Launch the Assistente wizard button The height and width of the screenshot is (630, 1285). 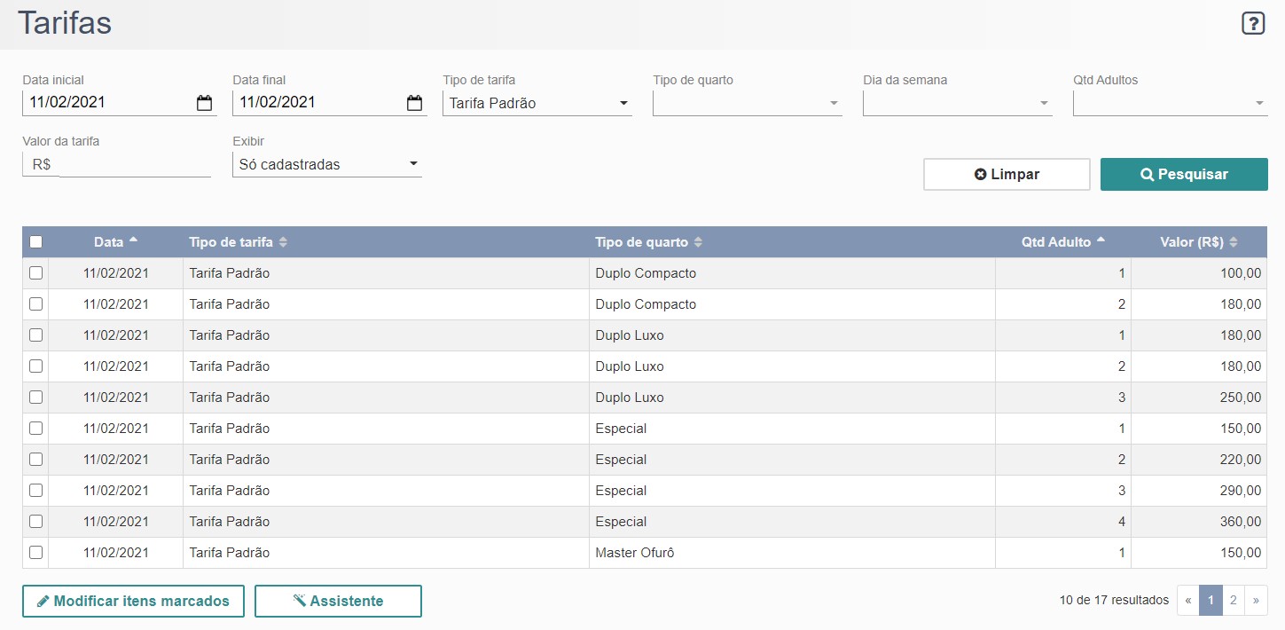pos(338,601)
